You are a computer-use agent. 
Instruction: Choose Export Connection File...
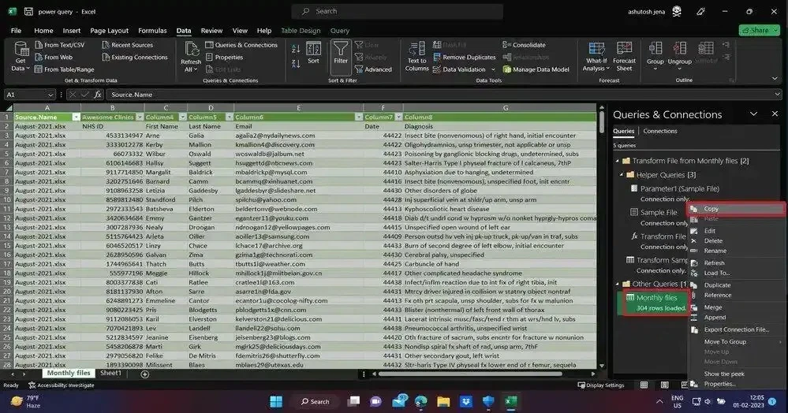click(736, 329)
